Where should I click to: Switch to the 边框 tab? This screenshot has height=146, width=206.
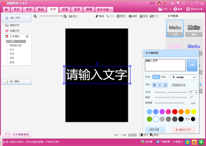(65, 9)
